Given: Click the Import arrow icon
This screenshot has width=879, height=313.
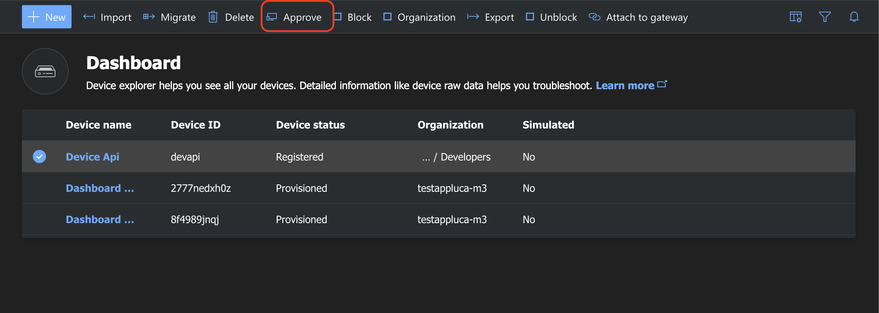Looking at the screenshot, I should pyautogui.click(x=89, y=17).
